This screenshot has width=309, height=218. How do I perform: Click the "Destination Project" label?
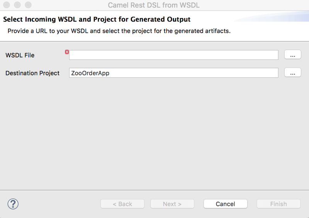point(32,73)
